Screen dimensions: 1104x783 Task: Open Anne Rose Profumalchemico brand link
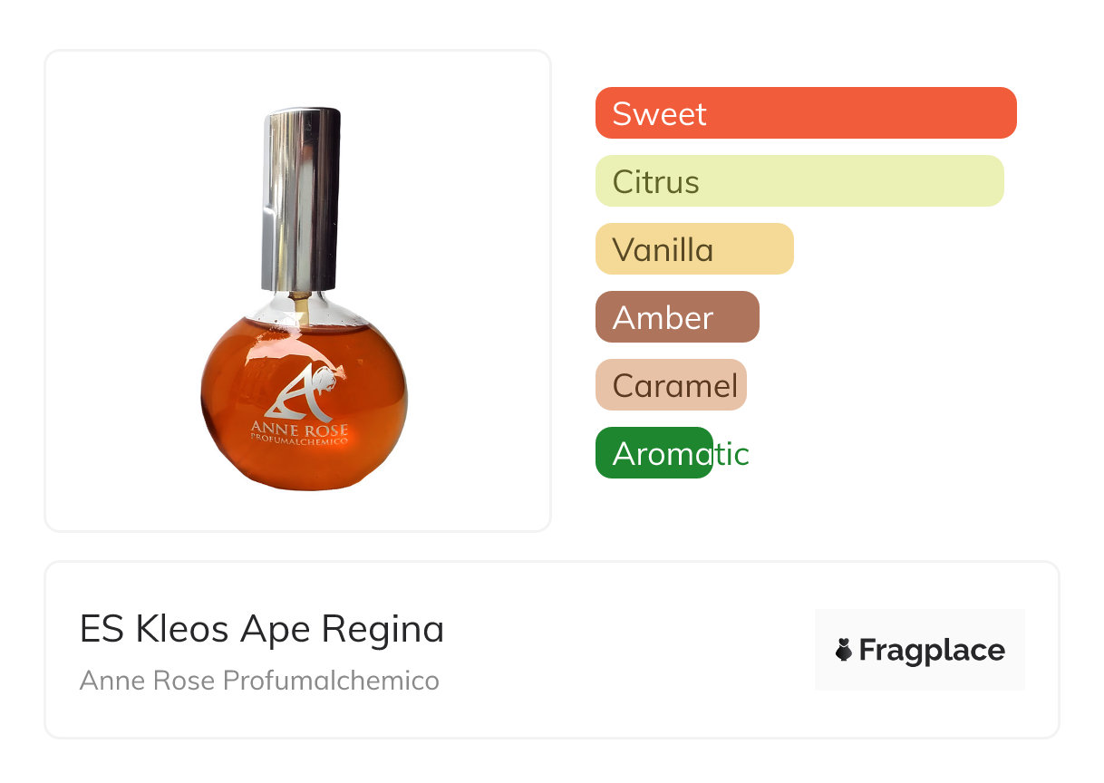click(x=259, y=681)
